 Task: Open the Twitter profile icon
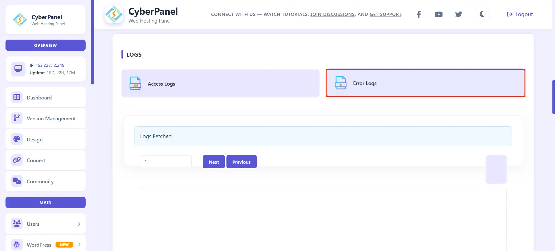point(458,14)
